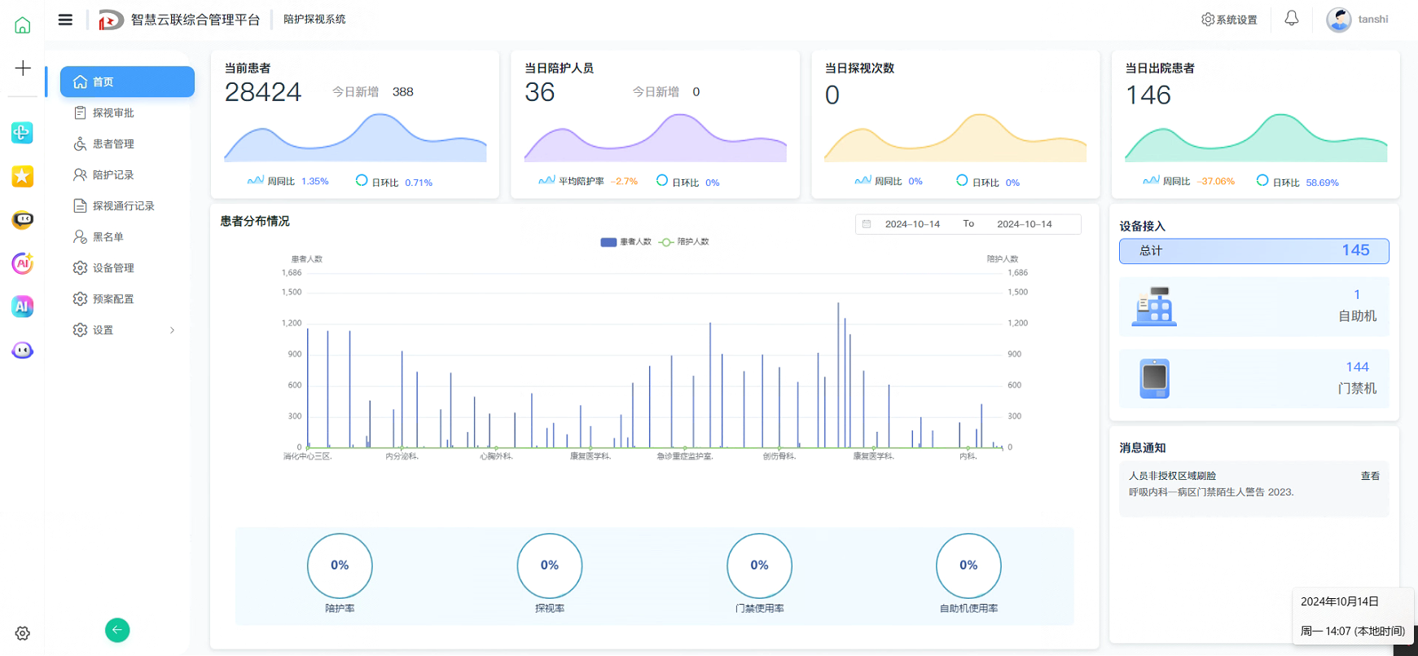Image resolution: width=1418 pixels, height=656 pixels.
Task: Click 查看 link in 消息通知
Action: pyautogui.click(x=1370, y=476)
